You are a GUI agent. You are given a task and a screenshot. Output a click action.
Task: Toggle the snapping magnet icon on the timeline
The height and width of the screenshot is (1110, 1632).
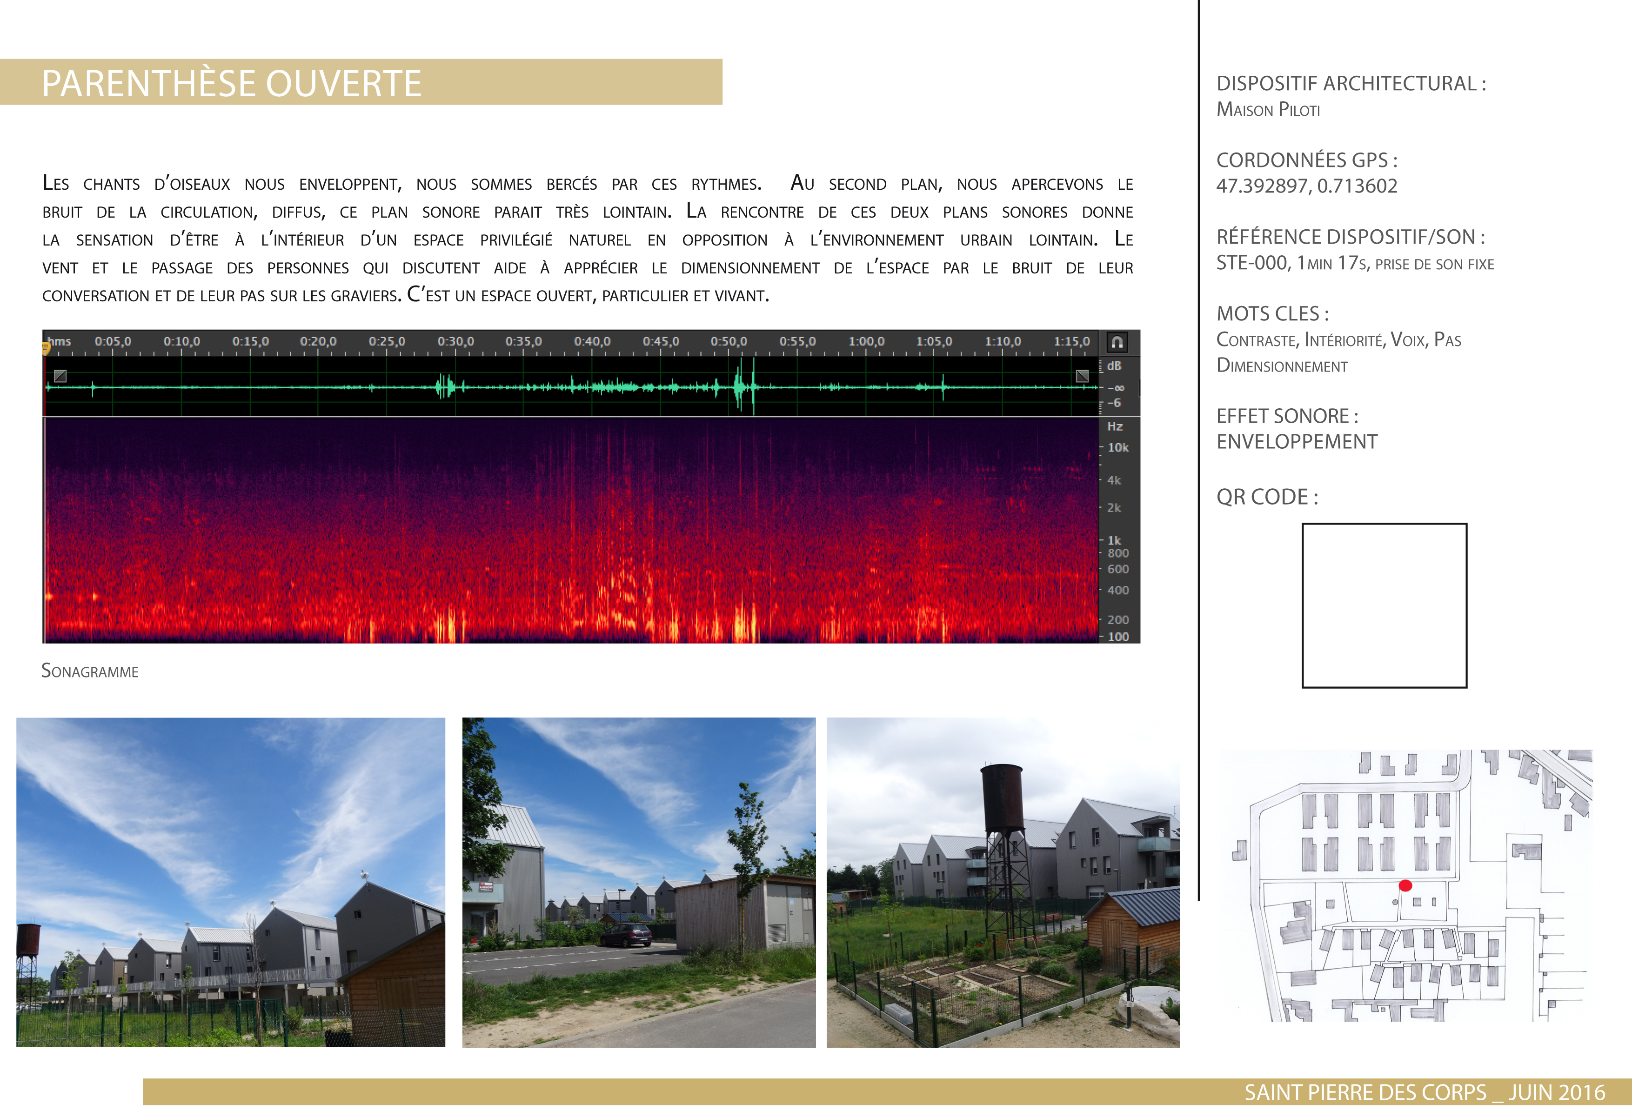(x=1117, y=342)
